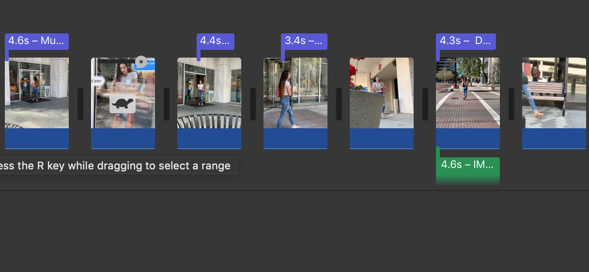Click the turtle slow-motion icon on the clip
This screenshot has height=272, width=589.
tap(123, 103)
